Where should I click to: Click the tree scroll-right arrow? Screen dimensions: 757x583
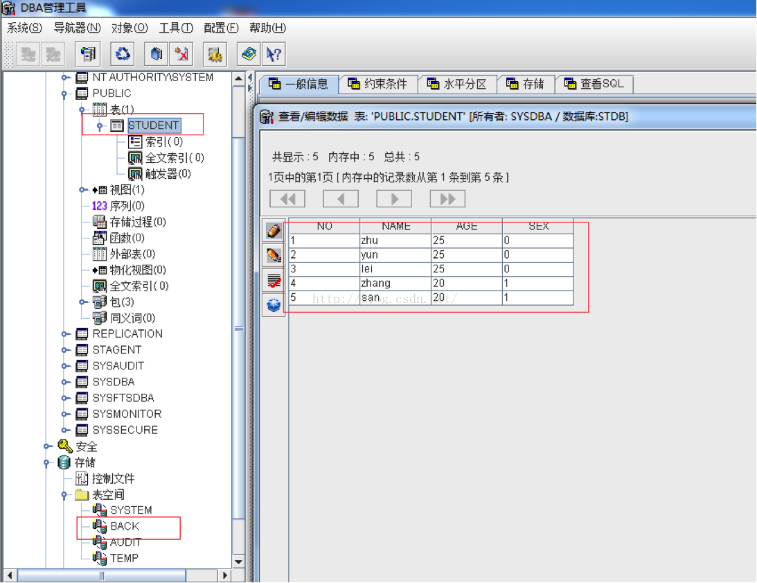(224, 575)
